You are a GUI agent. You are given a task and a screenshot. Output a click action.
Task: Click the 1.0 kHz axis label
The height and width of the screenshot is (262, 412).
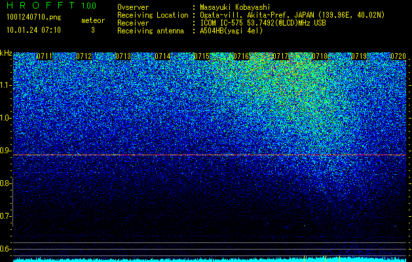(5, 118)
